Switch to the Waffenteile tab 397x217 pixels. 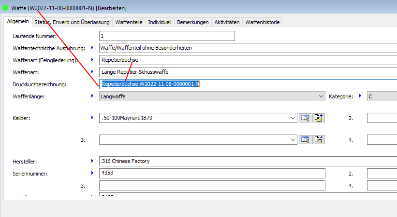tap(129, 22)
